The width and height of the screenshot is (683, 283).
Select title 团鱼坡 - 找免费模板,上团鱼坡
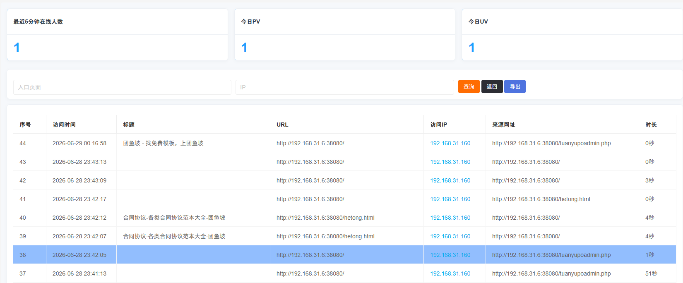[163, 143]
